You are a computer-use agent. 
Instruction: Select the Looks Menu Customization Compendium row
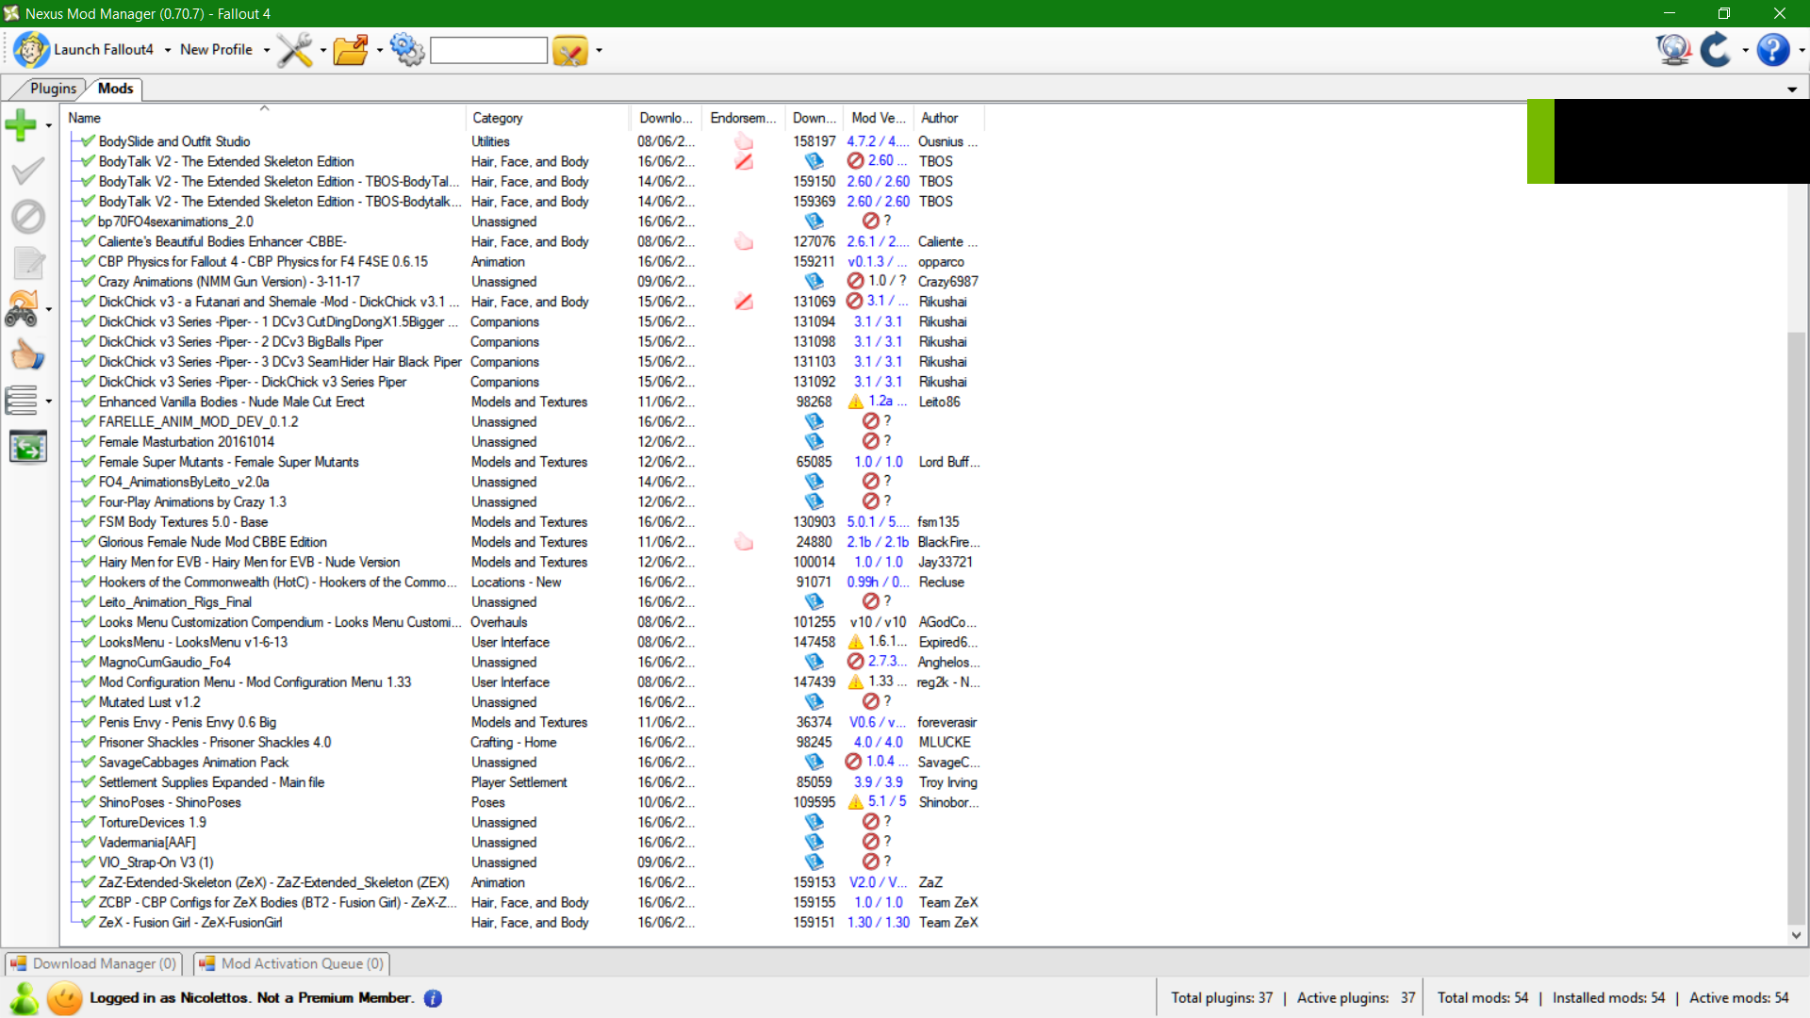tap(526, 622)
